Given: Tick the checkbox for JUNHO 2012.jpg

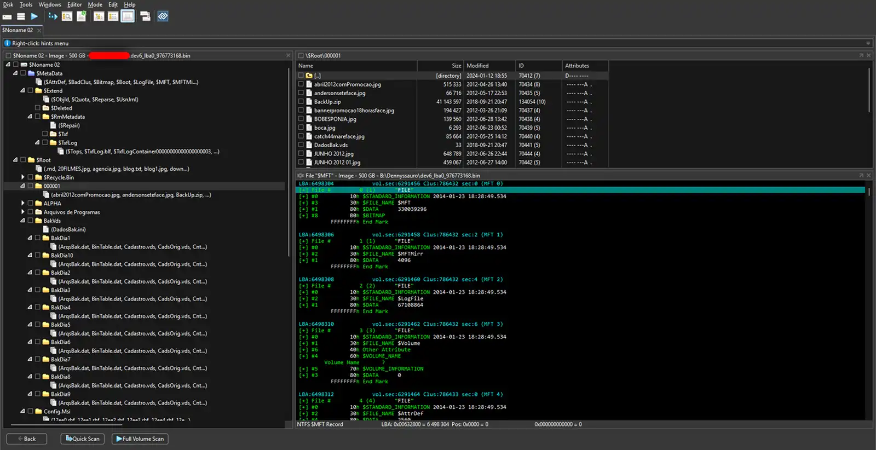Looking at the screenshot, I should pyautogui.click(x=301, y=154).
